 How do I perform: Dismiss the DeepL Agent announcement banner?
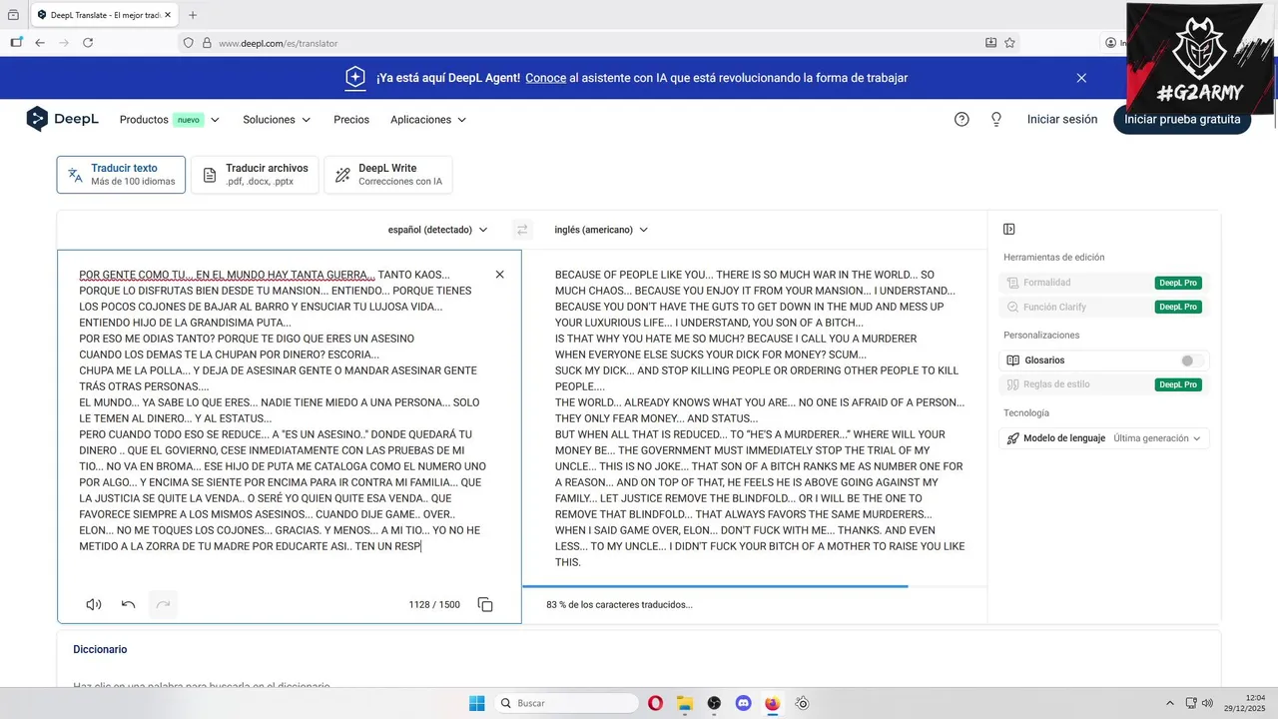point(1081,78)
